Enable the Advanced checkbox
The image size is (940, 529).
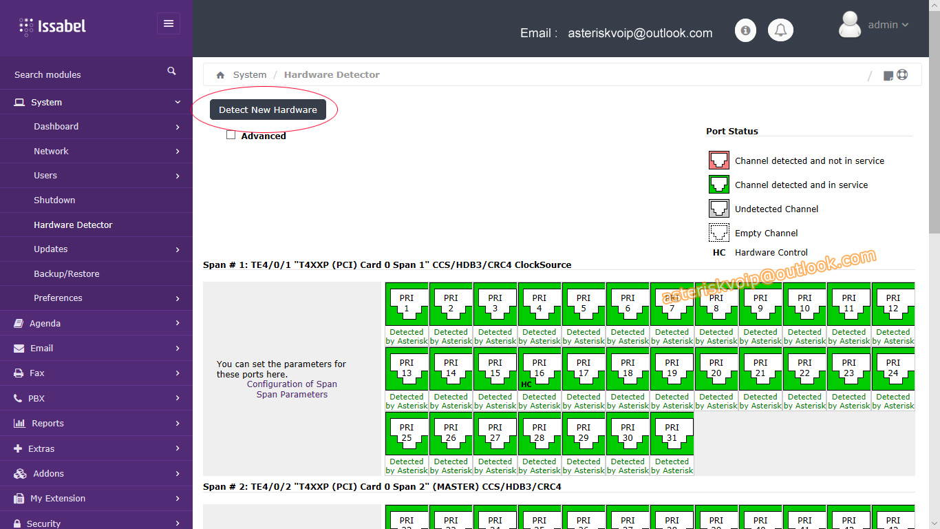click(x=231, y=135)
